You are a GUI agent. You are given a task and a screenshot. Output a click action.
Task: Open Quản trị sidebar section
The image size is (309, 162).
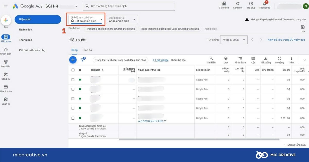coord(6,101)
